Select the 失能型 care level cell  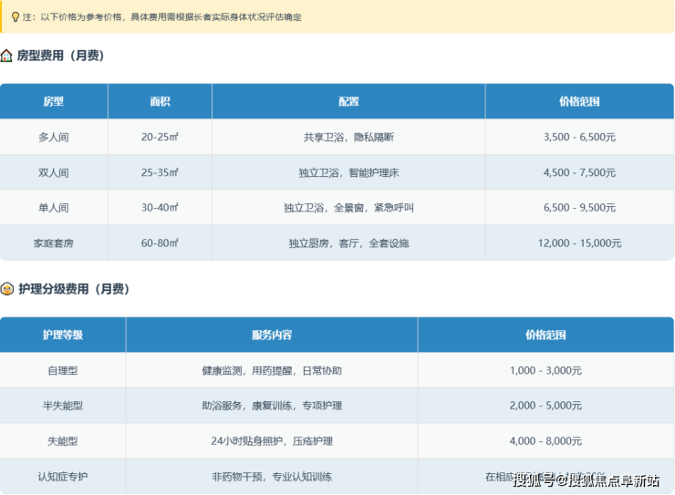tap(63, 441)
